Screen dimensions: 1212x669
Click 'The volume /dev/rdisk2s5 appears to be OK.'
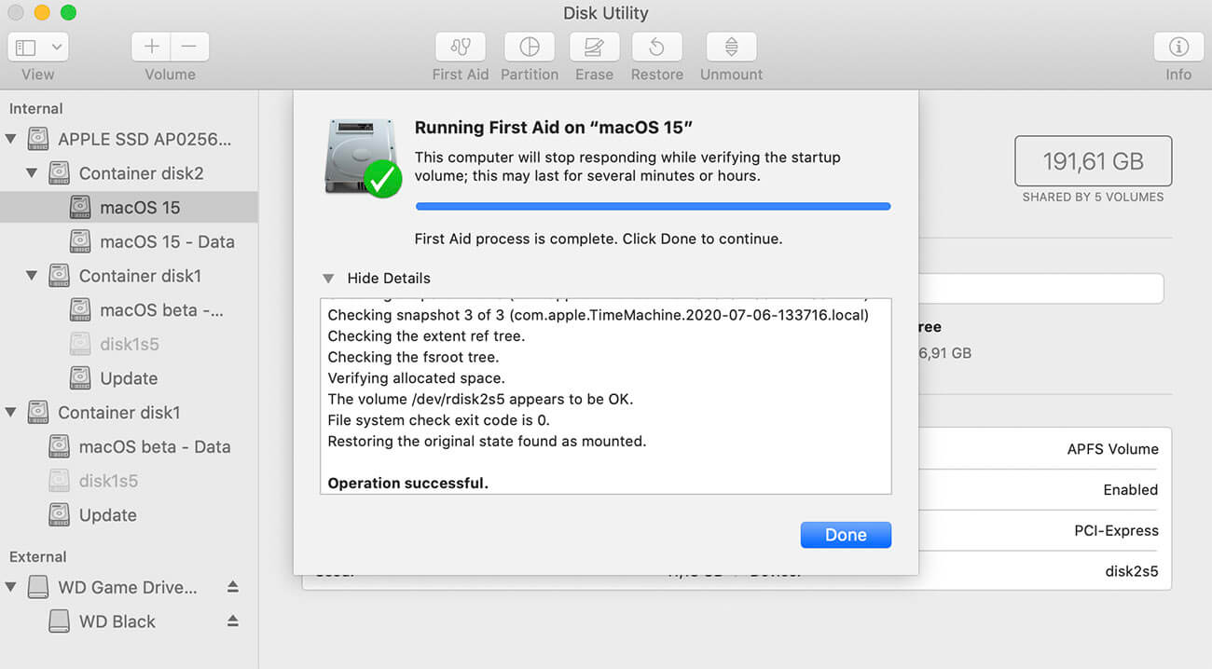coord(480,399)
